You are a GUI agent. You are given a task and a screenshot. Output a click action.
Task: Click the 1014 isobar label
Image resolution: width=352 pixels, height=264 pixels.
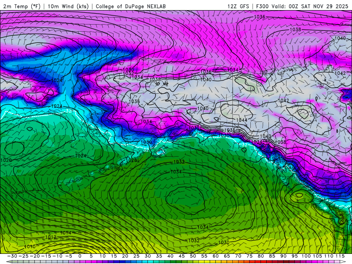point(66,233)
